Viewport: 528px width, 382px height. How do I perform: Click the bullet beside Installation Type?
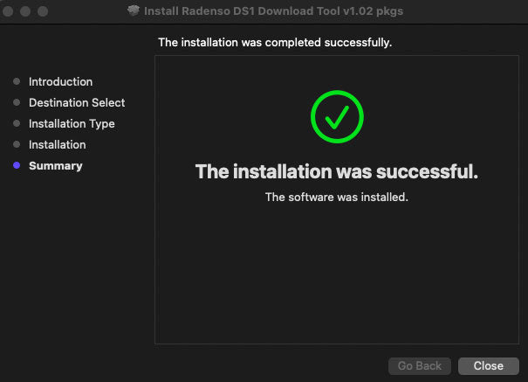pyautogui.click(x=17, y=123)
